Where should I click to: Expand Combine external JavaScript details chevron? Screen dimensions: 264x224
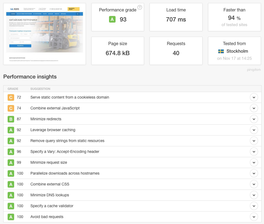[254, 108]
